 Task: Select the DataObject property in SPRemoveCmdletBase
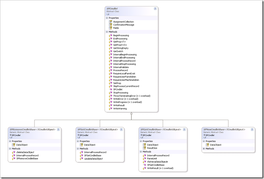click(x=22, y=145)
